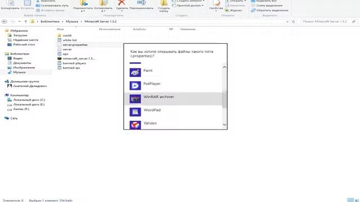Click the Up one level arrow
Image resolution: width=360 pixels, height=202 pixels.
point(26,21)
